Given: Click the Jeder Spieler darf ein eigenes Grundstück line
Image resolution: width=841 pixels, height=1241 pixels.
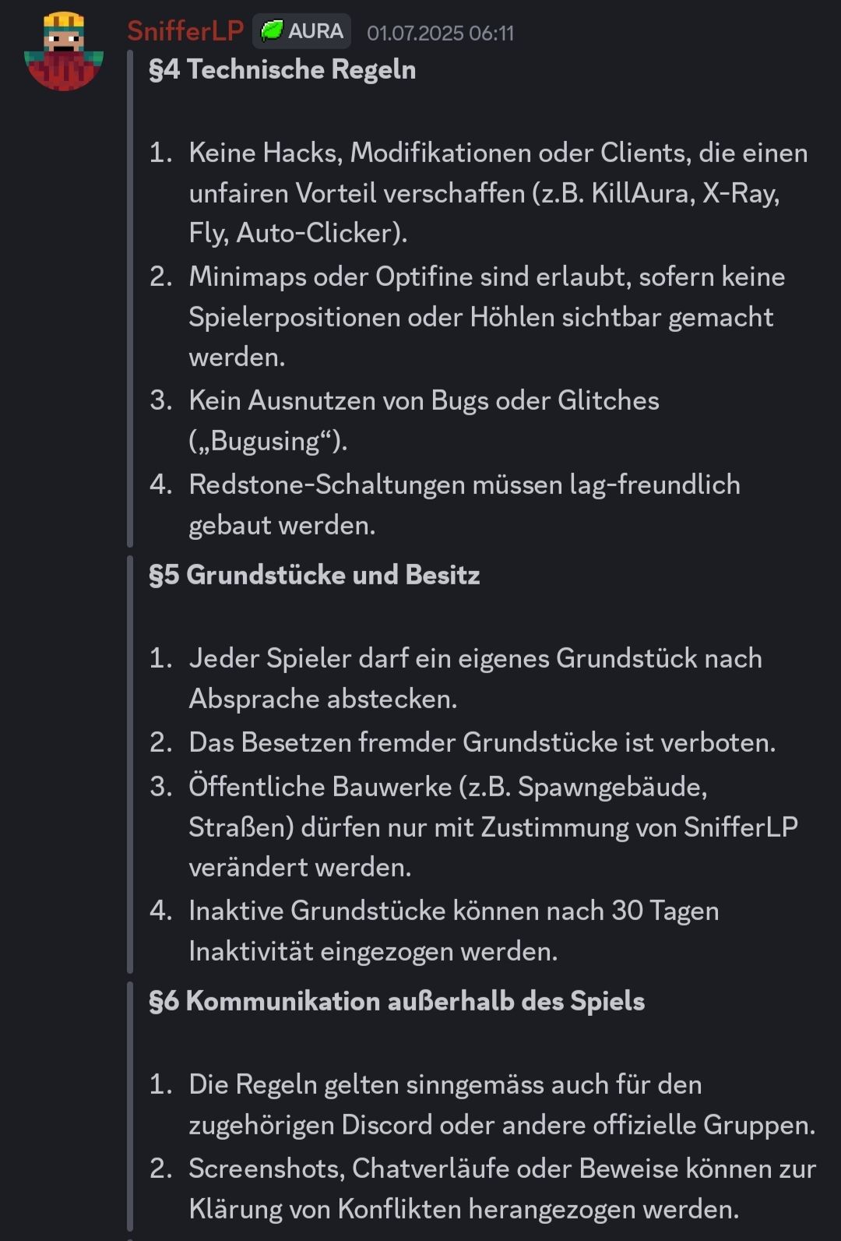Looking at the screenshot, I should (x=475, y=658).
